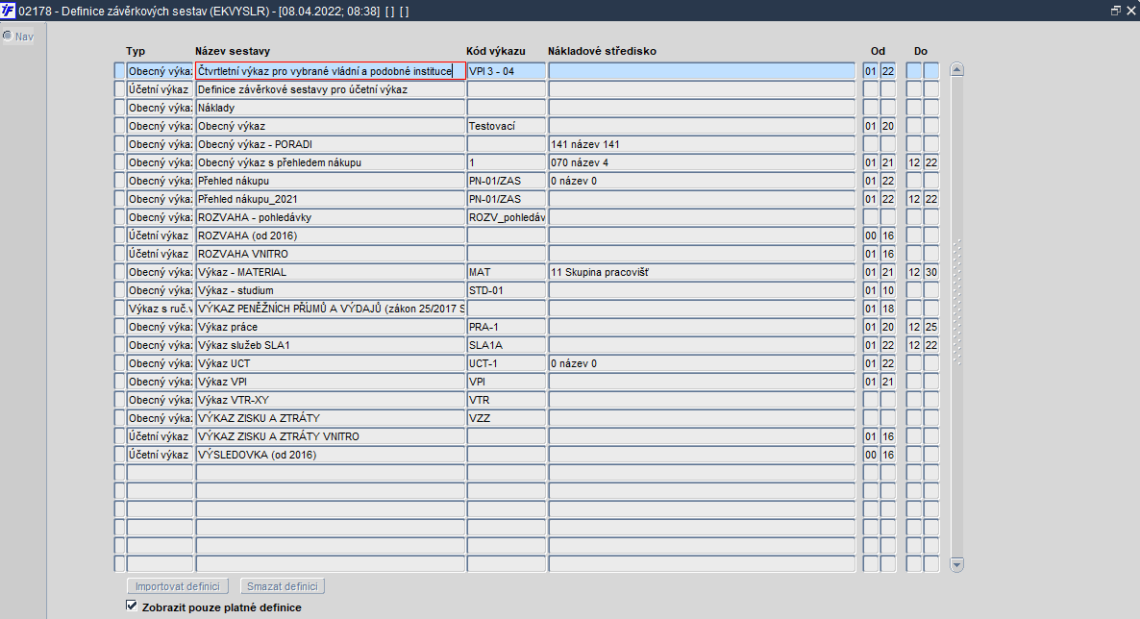
Task: Click the scrollbar up arrow
Action: coord(956,70)
